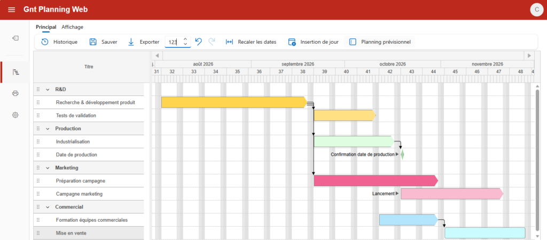
Task: Click the octobre 2026 month header
Action: (x=393, y=64)
